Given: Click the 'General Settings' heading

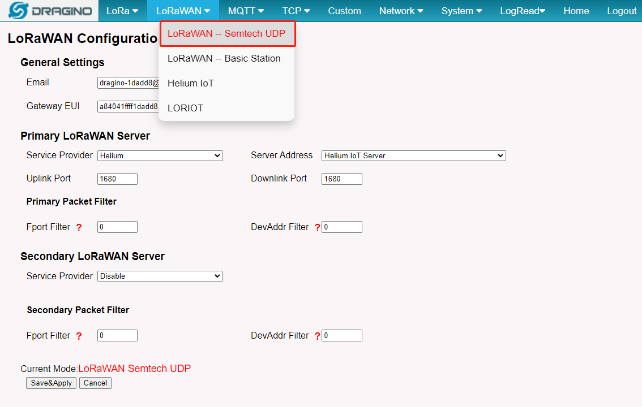Looking at the screenshot, I should 63,63.
